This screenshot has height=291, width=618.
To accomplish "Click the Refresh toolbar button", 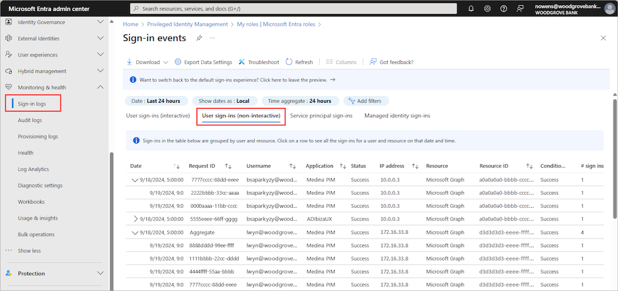I will click(x=299, y=62).
